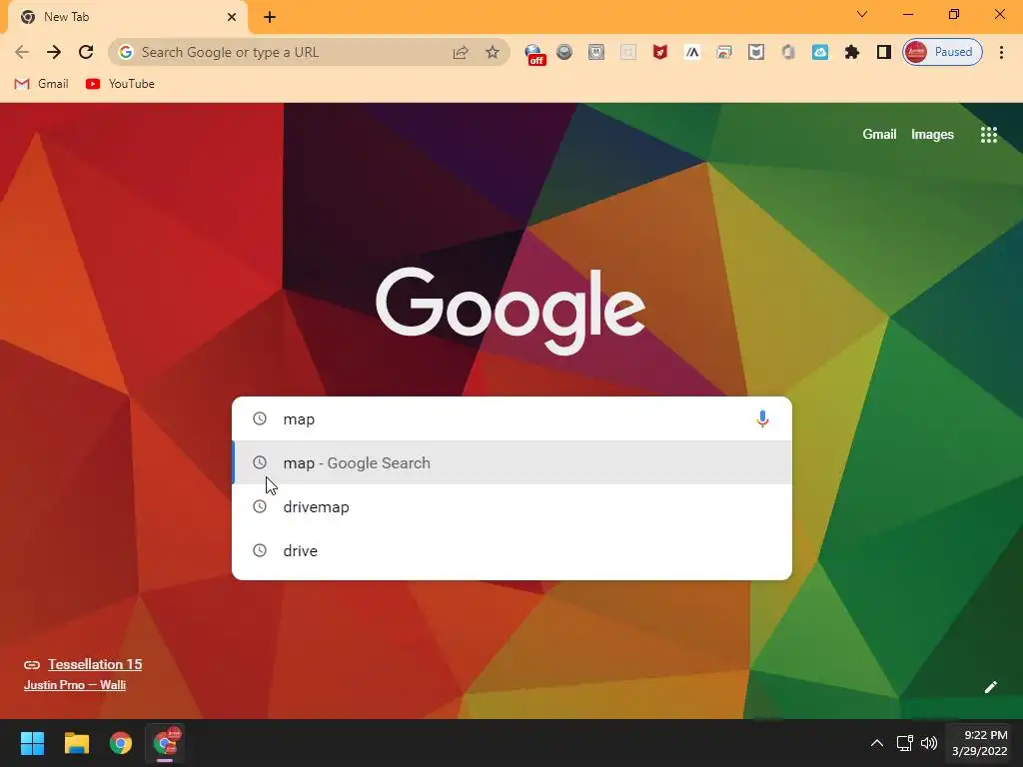Viewport: 1023px width, 767px height.
Task: Open the tab search chevron
Action: click(x=862, y=14)
